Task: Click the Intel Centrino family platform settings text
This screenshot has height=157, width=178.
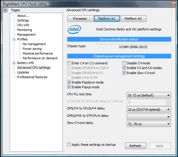Action: pyautogui.click(x=128, y=29)
